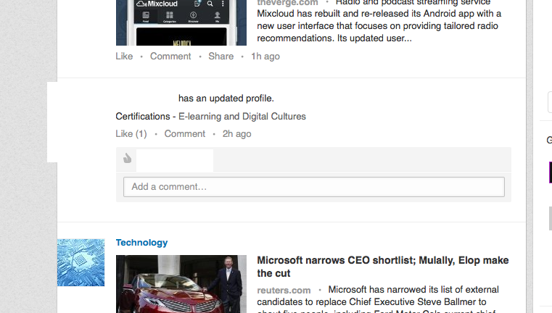The image size is (552, 313).
Task: Click Like (1) on the profile update
Action: click(131, 133)
